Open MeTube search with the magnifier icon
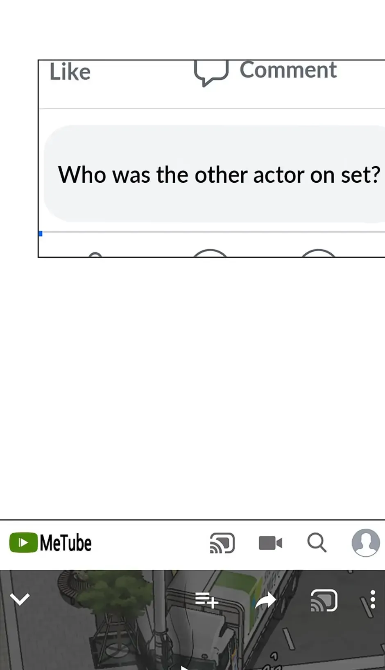385x670 pixels. click(x=317, y=543)
